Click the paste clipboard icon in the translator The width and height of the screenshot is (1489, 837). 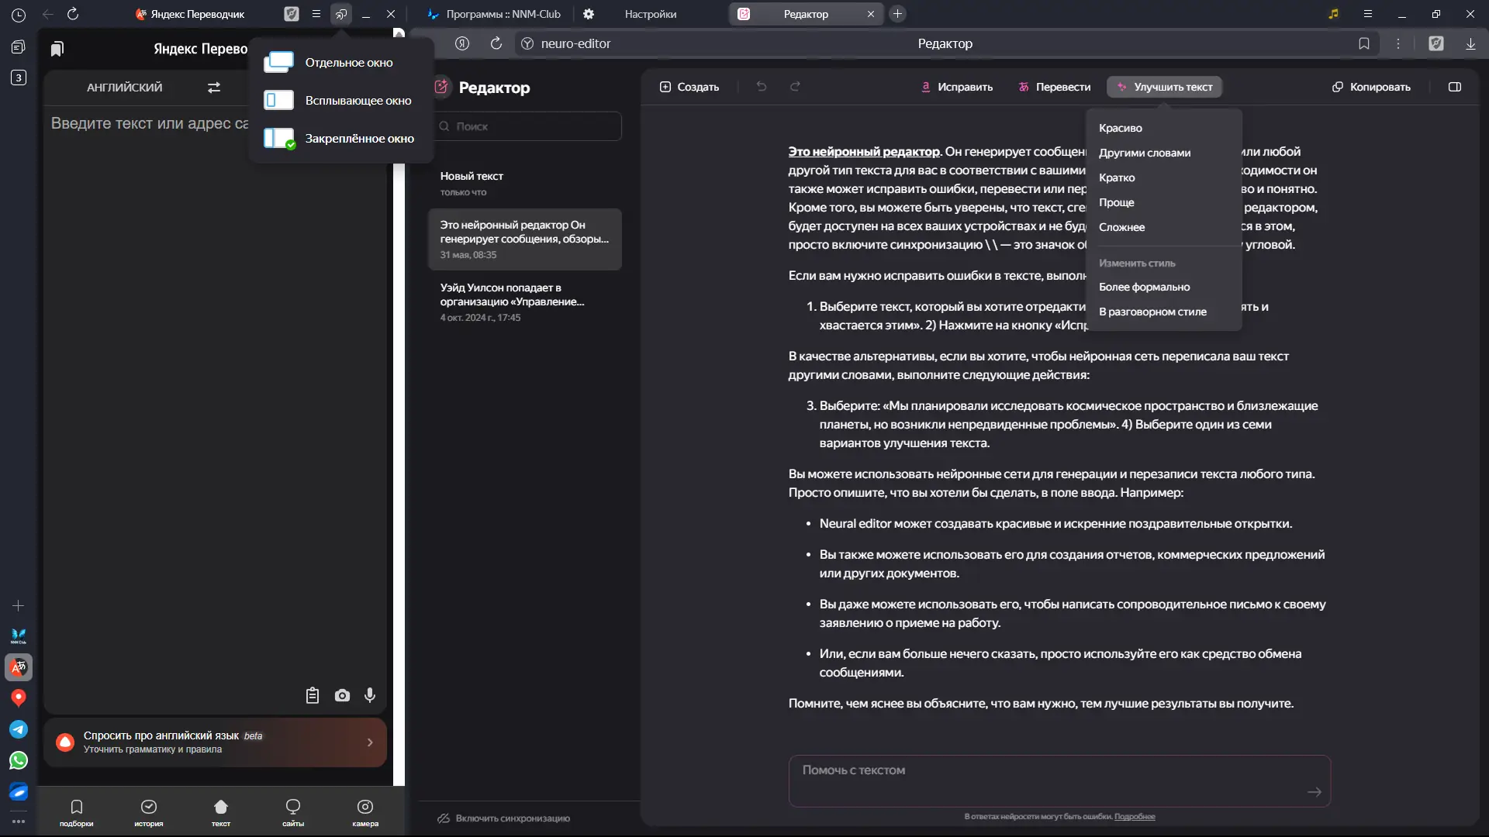click(x=313, y=696)
